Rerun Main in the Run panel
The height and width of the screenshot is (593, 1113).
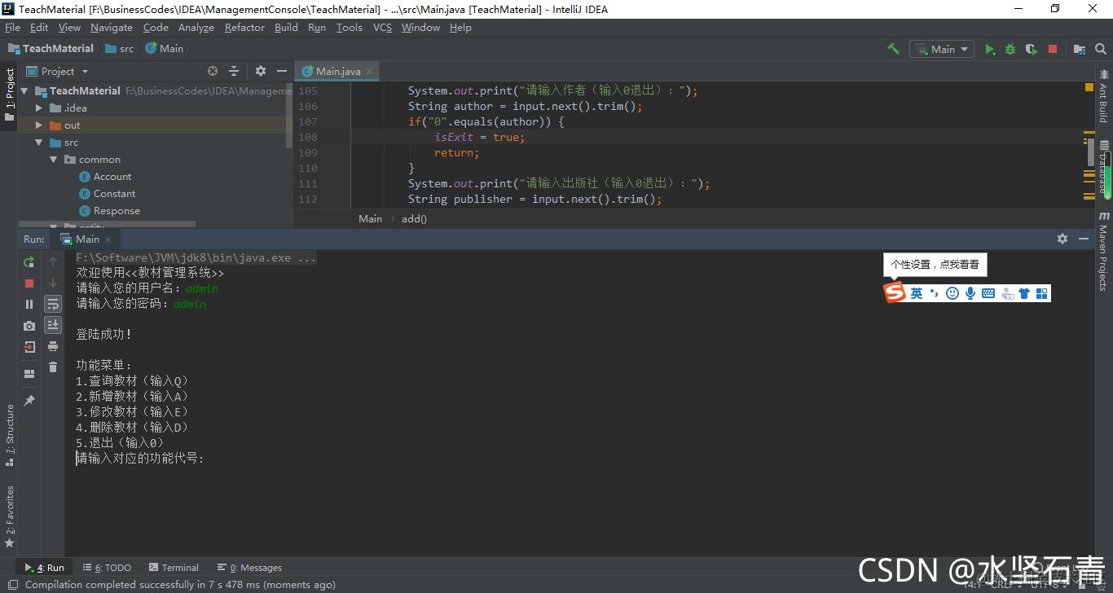tap(29, 262)
